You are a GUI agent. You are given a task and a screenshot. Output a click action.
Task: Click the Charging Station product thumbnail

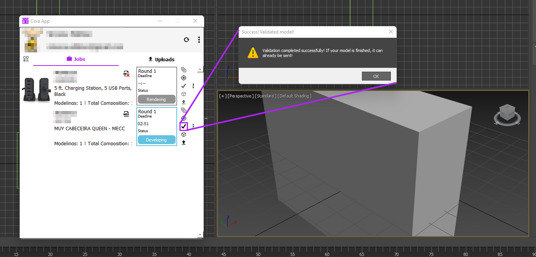click(x=37, y=89)
